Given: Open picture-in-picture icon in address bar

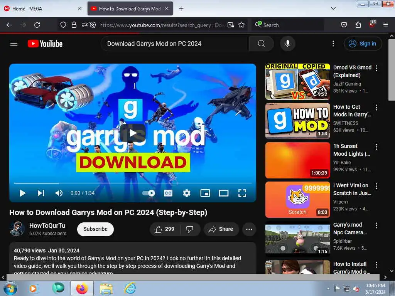Looking at the screenshot, I should (x=231, y=25).
